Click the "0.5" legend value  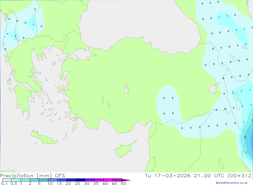(14, 183)
